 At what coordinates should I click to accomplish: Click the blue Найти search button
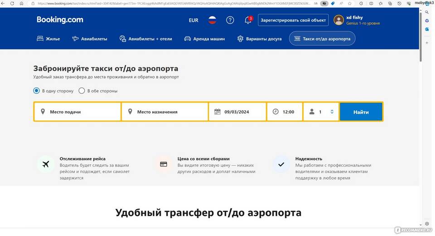361,112
